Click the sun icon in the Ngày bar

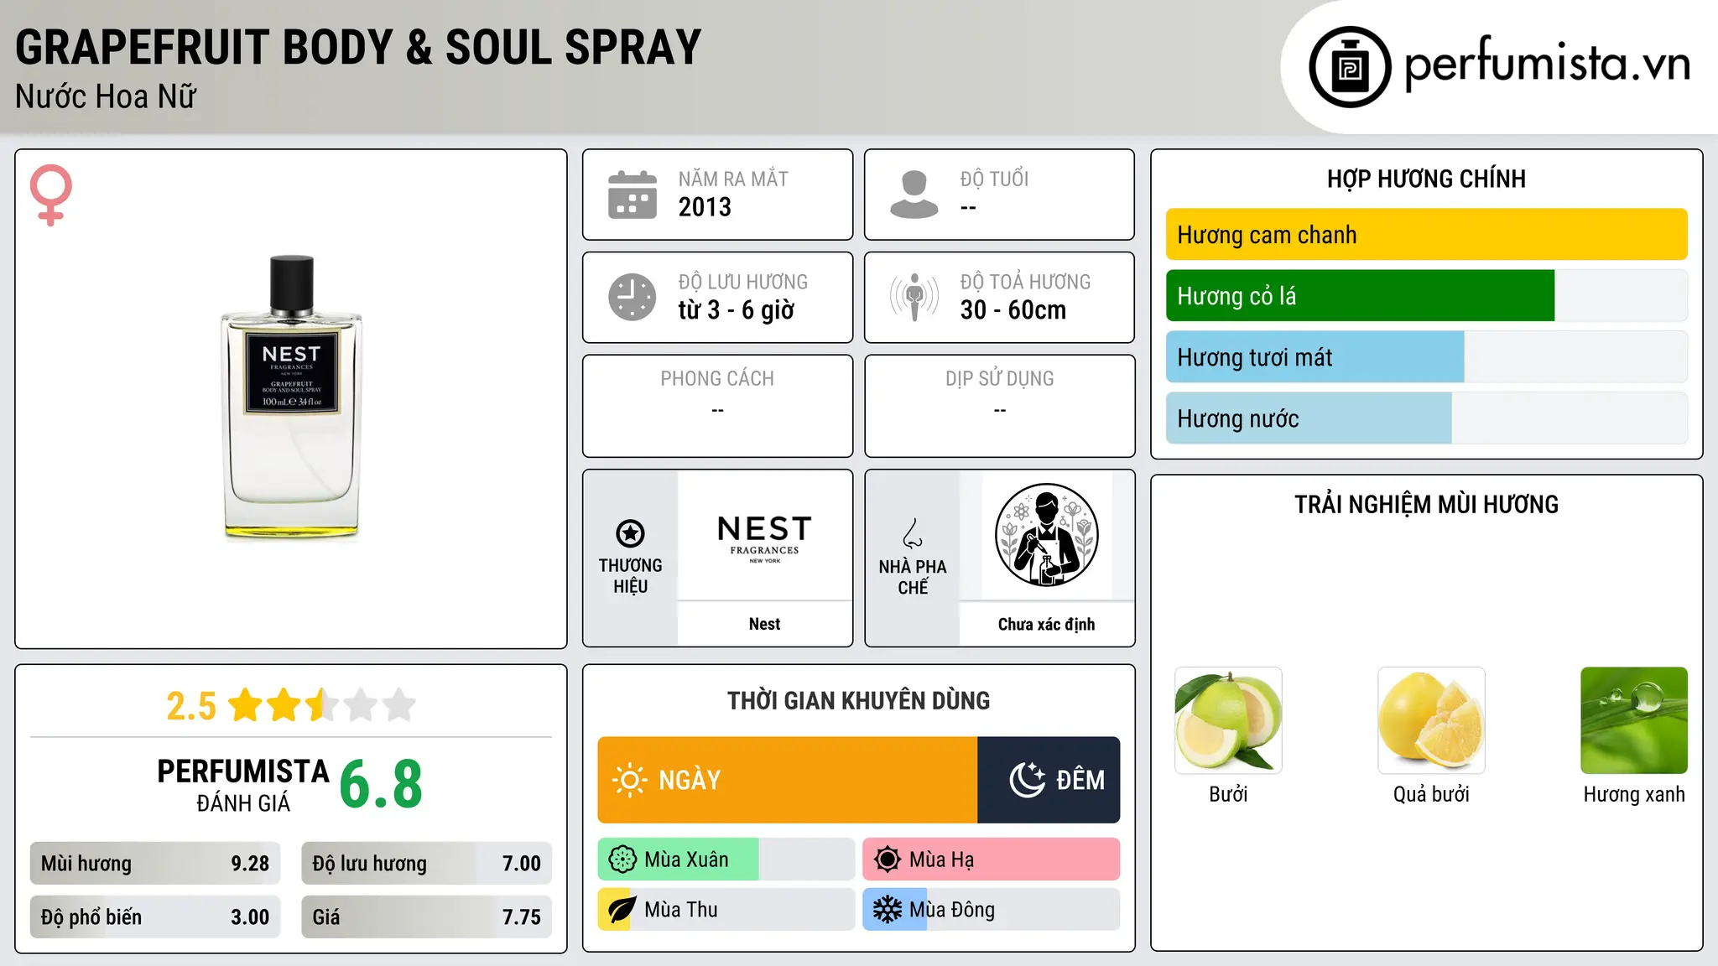[x=630, y=780]
